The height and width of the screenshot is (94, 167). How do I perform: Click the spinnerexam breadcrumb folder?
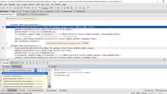(67, 11)
